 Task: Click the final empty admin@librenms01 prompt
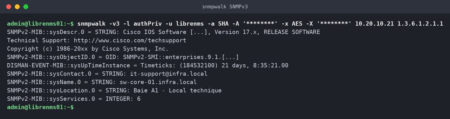click(40, 107)
